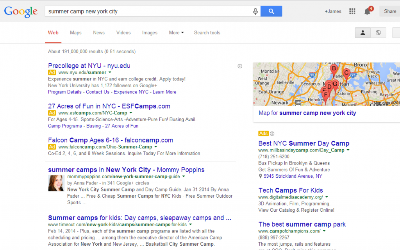
Task: Switch to the Images tab
Action: tap(150, 33)
